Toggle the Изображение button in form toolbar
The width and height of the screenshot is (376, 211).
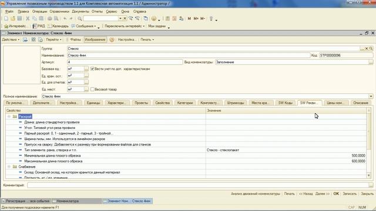pos(95,40)
